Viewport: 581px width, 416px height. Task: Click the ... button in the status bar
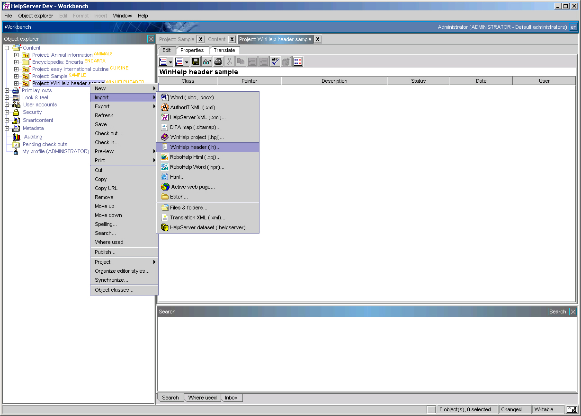click(431, 409)
